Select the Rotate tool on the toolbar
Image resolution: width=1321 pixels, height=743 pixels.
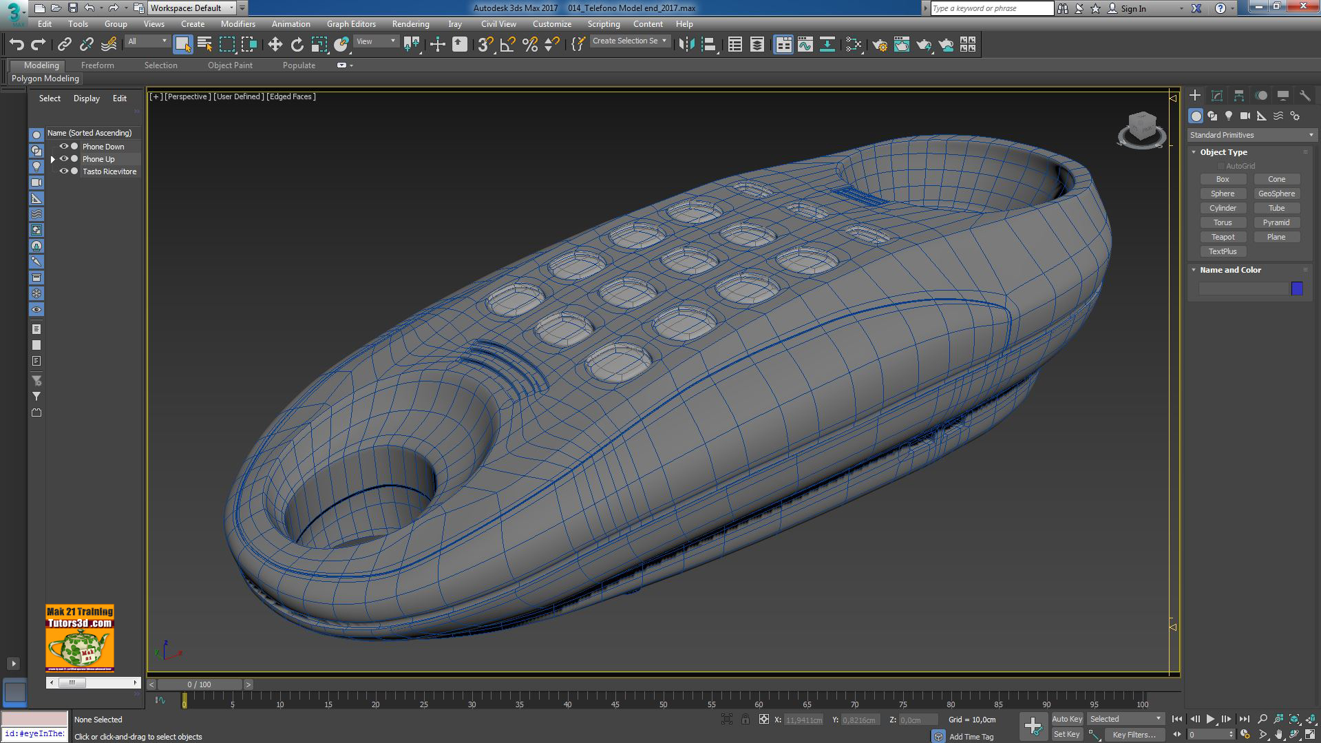[x=297, y=43]
